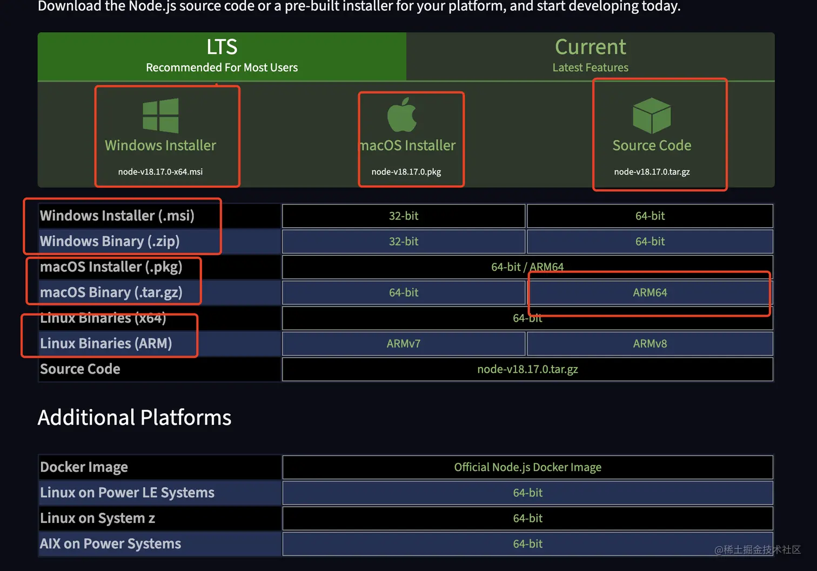
Task: Open Official Node.js Docker Image link
Action: coord(527,467)
